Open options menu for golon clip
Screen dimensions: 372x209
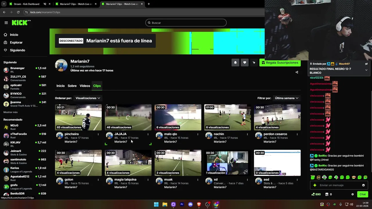tap(98, 180)
